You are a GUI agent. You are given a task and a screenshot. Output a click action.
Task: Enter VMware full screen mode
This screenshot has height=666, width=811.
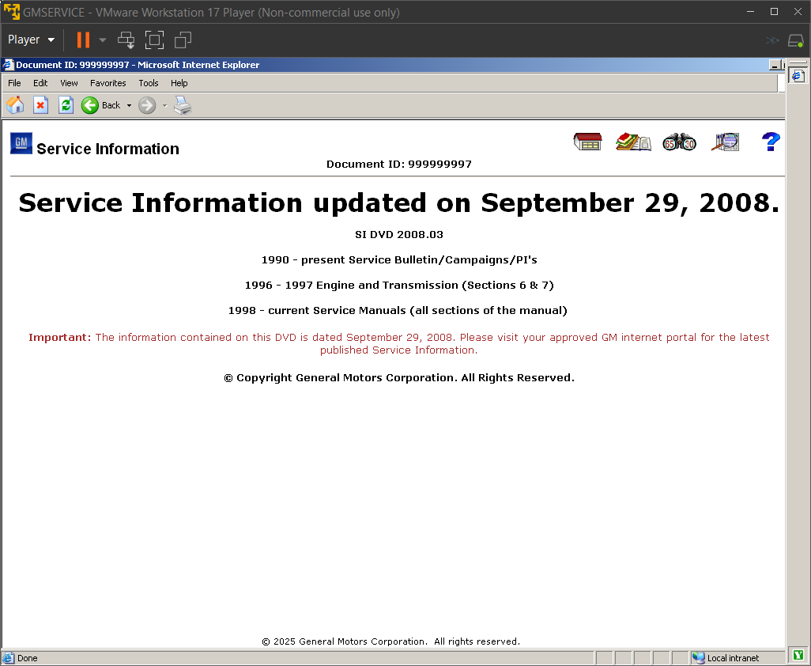[154, 40]
